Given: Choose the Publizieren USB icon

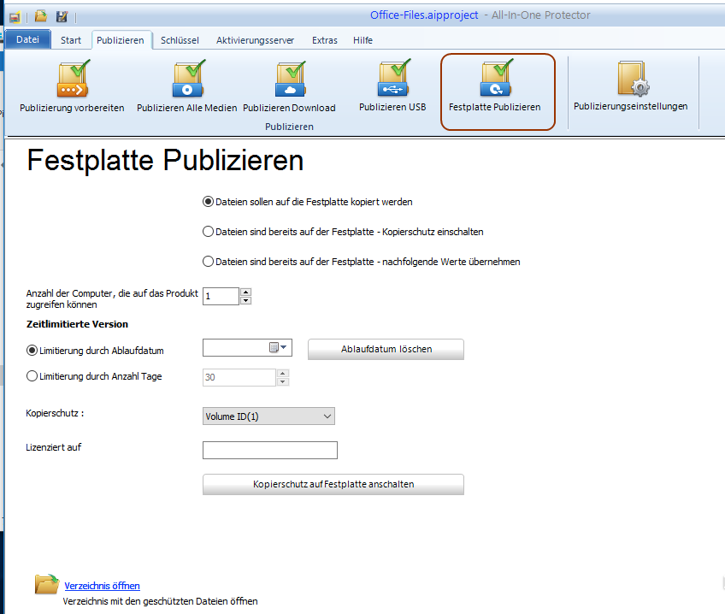Looking at the screenshot, I should [x=392, y=80].
